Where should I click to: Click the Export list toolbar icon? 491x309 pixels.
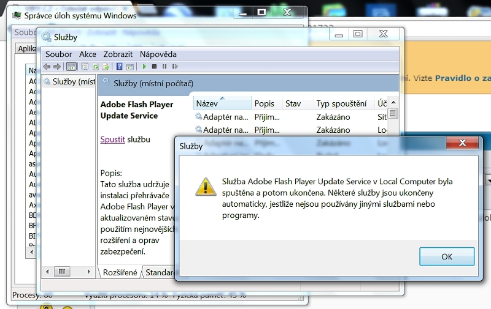tap(105, 67)
